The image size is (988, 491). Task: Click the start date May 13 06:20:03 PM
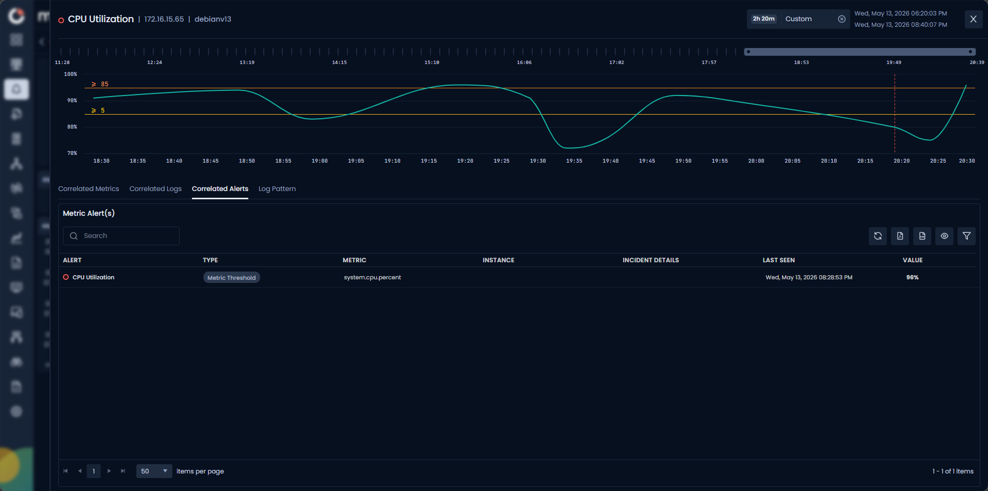[900, 13]
